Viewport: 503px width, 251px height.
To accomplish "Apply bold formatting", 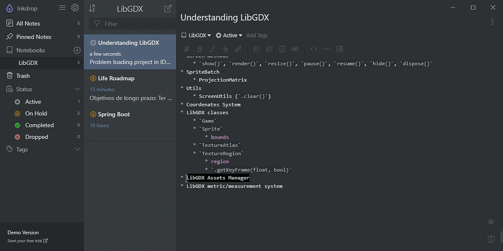I will point(199,49).
